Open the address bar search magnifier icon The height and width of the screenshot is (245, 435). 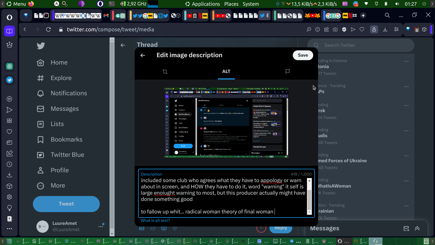click(x=309, y=29)
